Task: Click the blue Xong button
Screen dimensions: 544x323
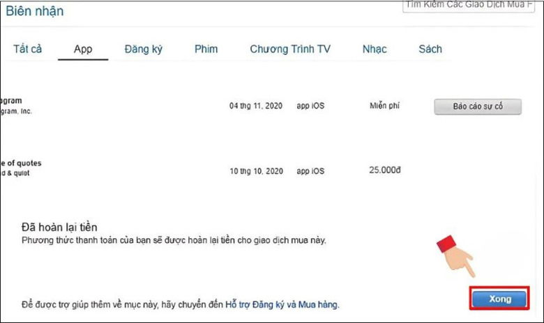Action: pyautogui.click(x=499, y=299)
